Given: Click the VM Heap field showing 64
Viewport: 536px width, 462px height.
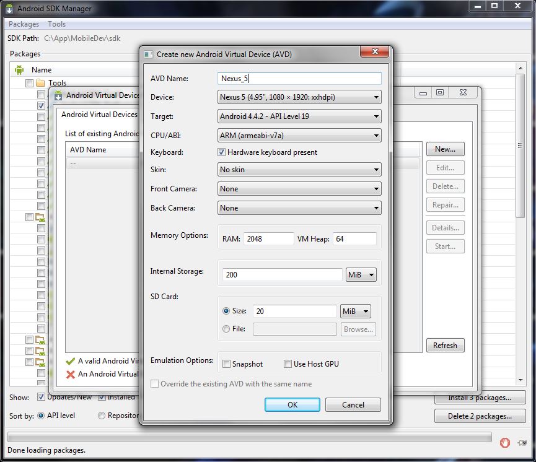Looking at the screenshot, I should [354, 239].
